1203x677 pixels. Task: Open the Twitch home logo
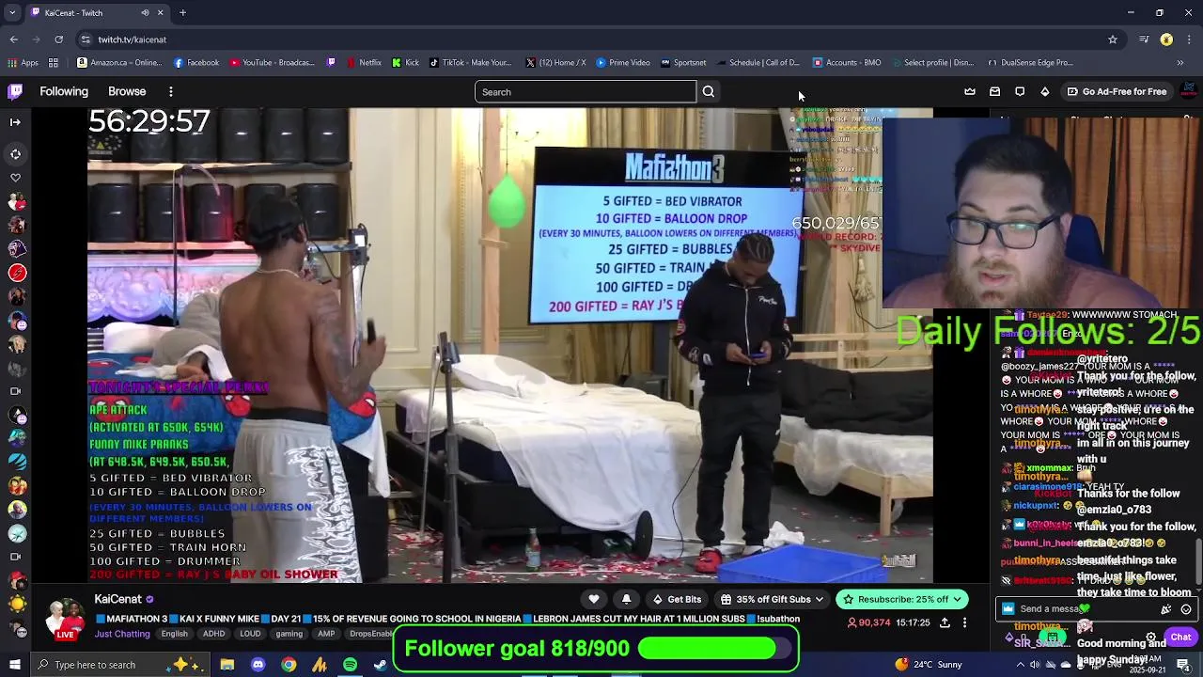click(15, 91)
